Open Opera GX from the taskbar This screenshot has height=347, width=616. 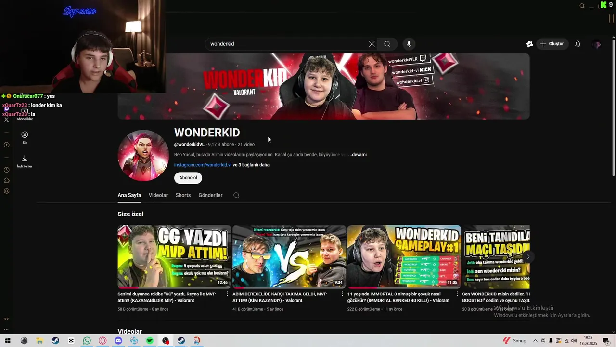click(103, 341)
